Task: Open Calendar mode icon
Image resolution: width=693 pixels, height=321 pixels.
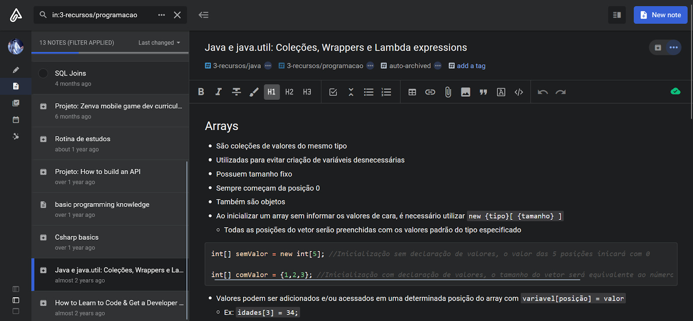Action: 16,120
